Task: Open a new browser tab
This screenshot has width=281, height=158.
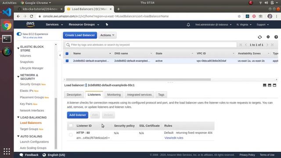Action: pos(118,9)
